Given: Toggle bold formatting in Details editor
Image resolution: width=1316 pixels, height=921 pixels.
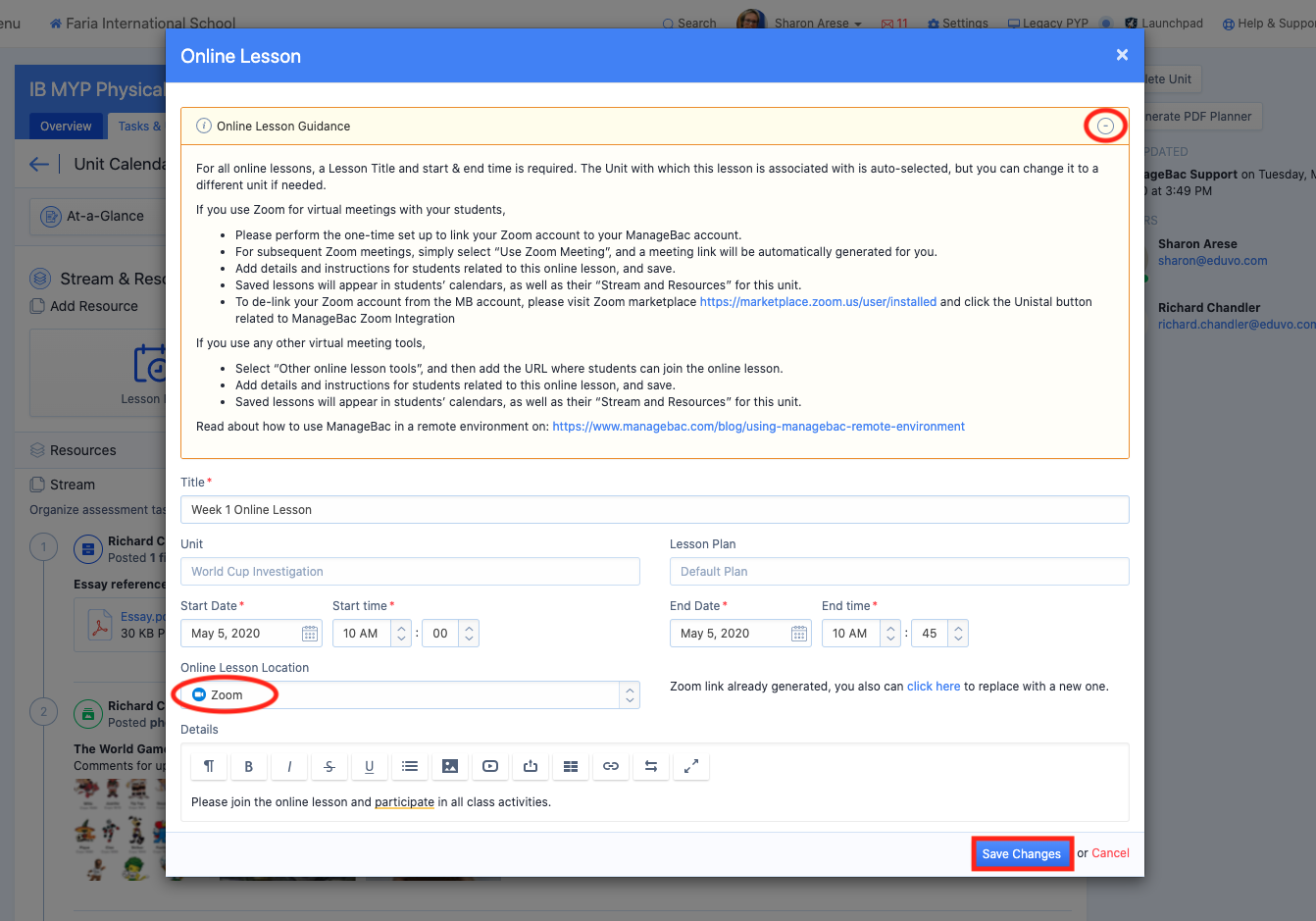Looking at the screenshot, I should [249, 766].
